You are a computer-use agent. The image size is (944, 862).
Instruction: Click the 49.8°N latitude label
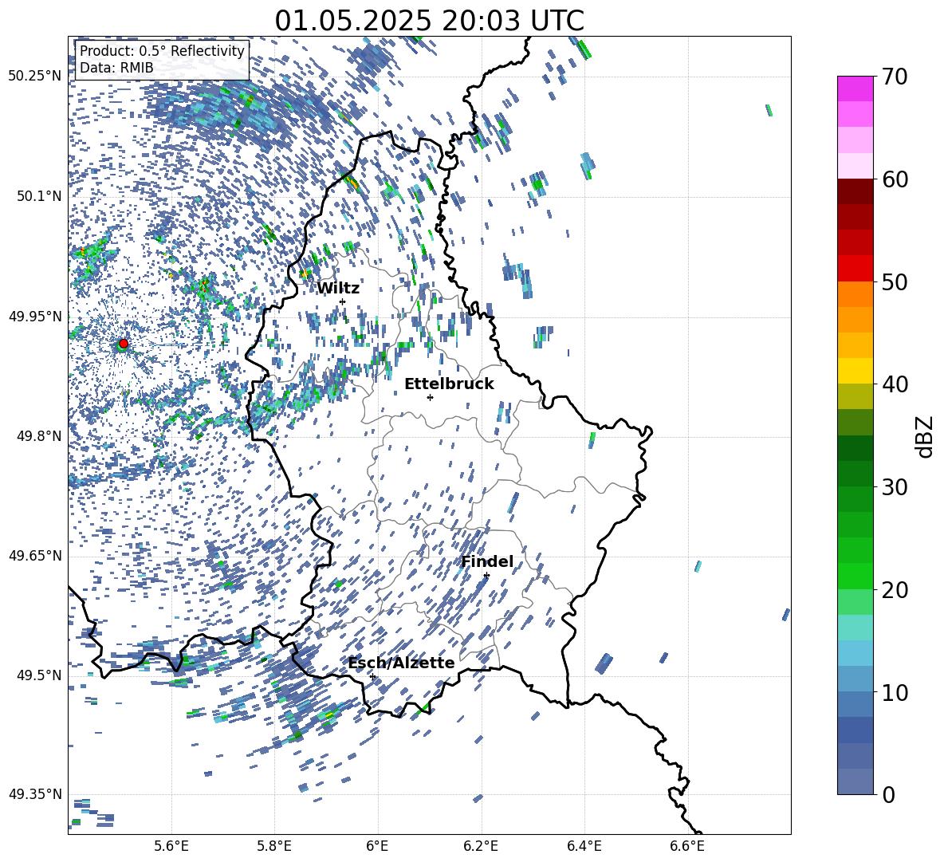pyautogui.click(x=38, y=436)
